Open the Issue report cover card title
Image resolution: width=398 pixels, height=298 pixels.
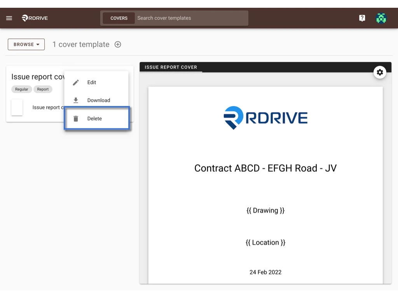pyautogui.click(x=38, y=77)
